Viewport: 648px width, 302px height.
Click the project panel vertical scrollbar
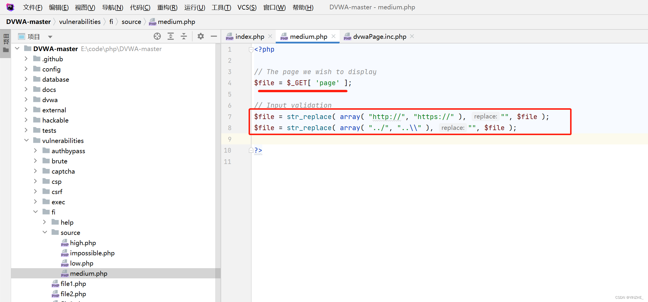(x=218, y=172)
